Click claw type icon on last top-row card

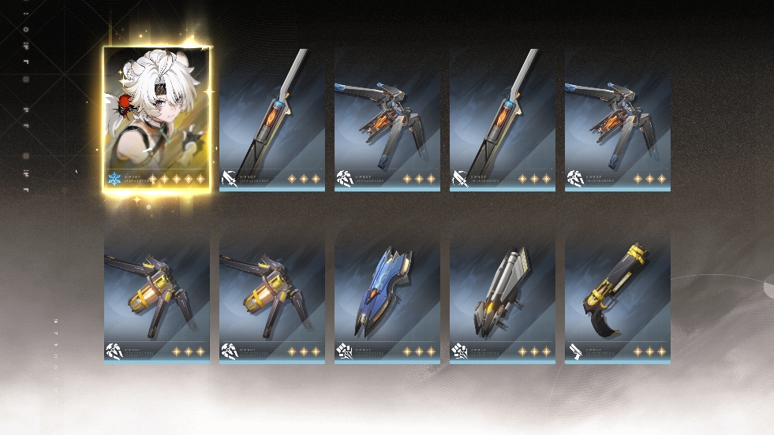pos(575,179)
